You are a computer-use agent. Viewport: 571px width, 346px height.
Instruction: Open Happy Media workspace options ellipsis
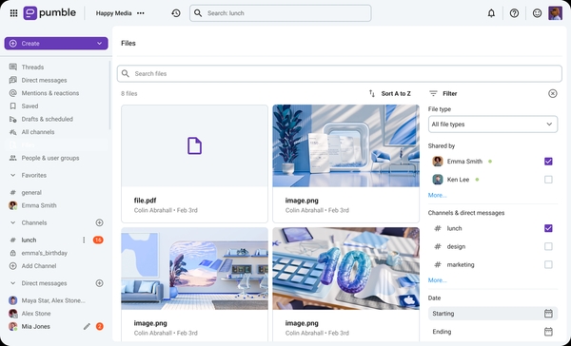coord(141,13)
